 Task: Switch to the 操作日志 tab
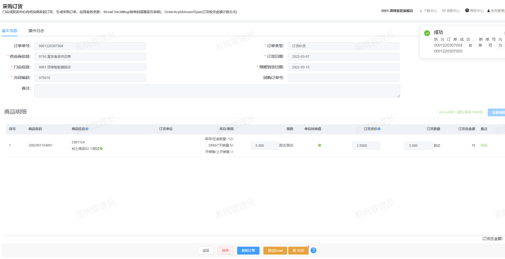(36, 31)
